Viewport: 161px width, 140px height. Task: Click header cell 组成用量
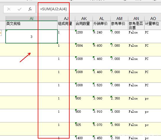(66, 25)
